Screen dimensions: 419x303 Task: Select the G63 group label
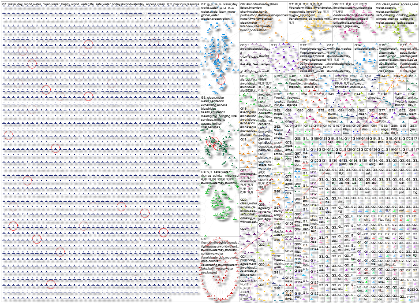[x=278, y=114]
